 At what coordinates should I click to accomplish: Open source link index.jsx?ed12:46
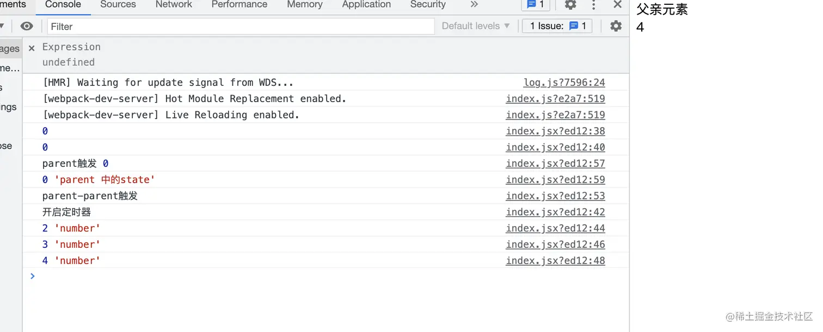[x=555, y=245]
